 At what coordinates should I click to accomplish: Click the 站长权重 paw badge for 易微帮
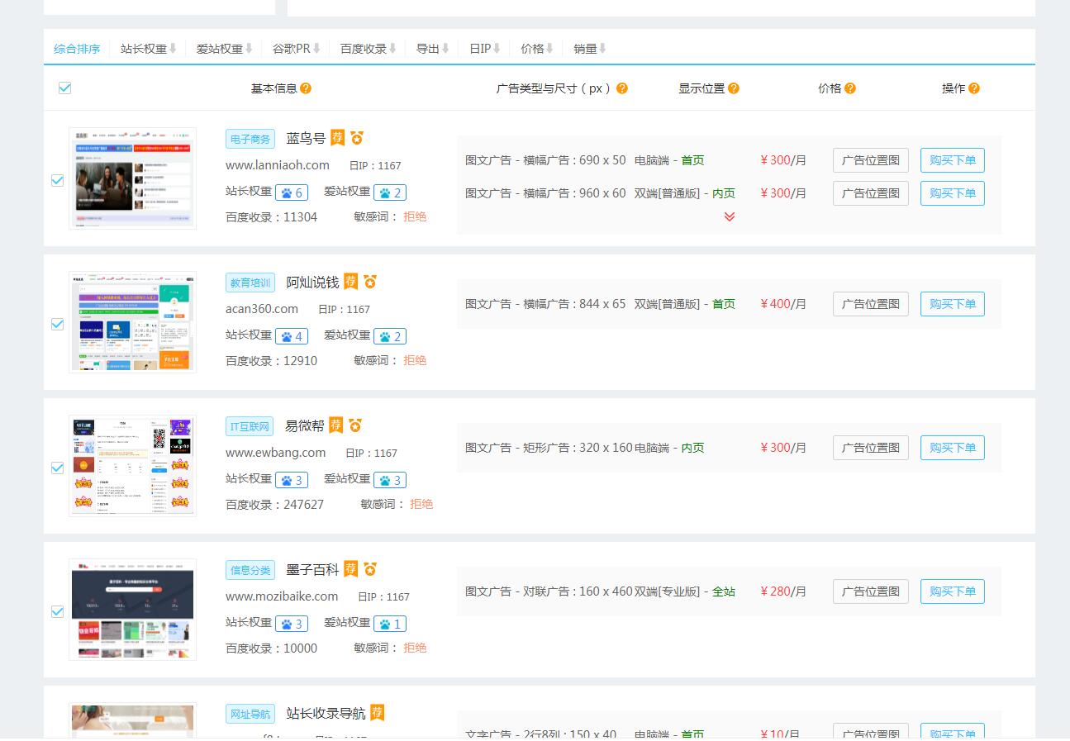(x=292, y=480)
